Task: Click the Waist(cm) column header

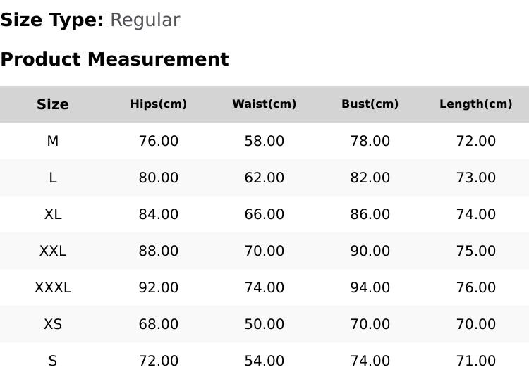Action: pyautogui.click(x=264, y=104)
